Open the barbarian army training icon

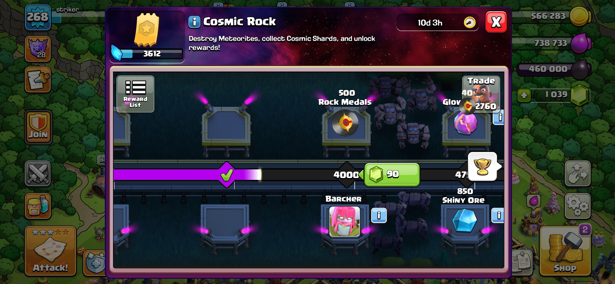tap(38, 206)
